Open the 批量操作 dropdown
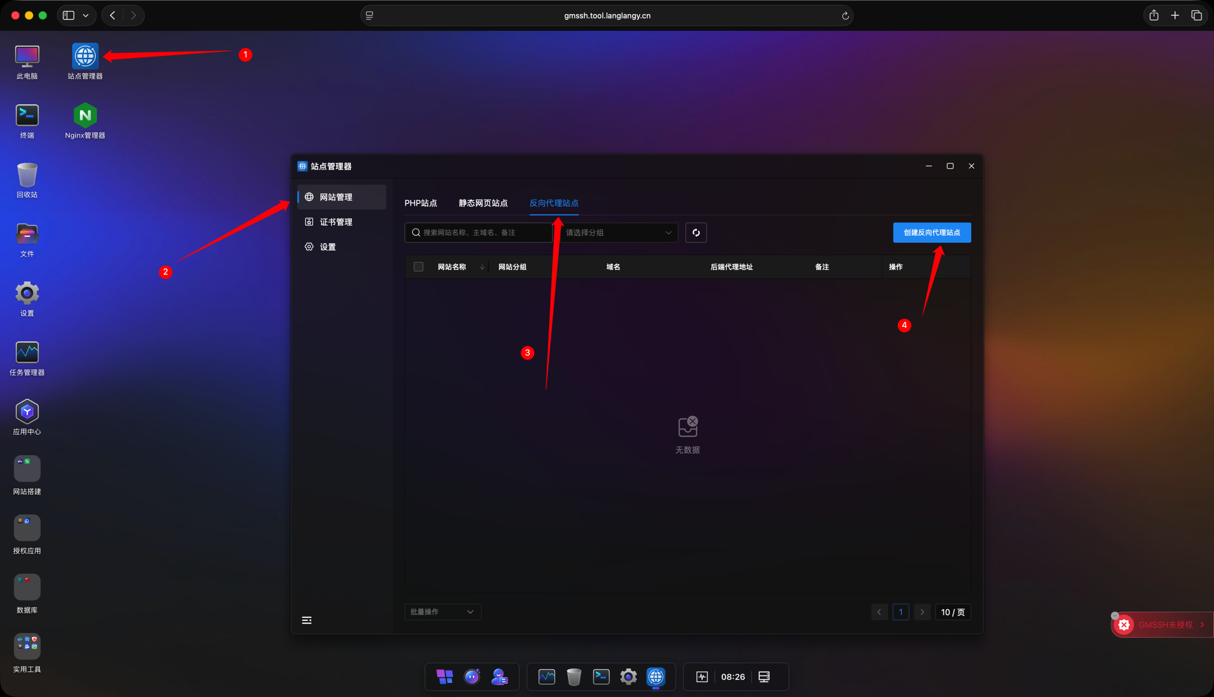Screen dimensions: 1214x697 tap(442, 612)
